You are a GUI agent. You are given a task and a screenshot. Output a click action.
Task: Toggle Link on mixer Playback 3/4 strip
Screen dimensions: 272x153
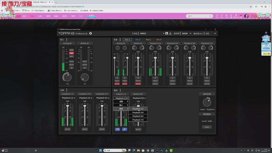(172, 52)
